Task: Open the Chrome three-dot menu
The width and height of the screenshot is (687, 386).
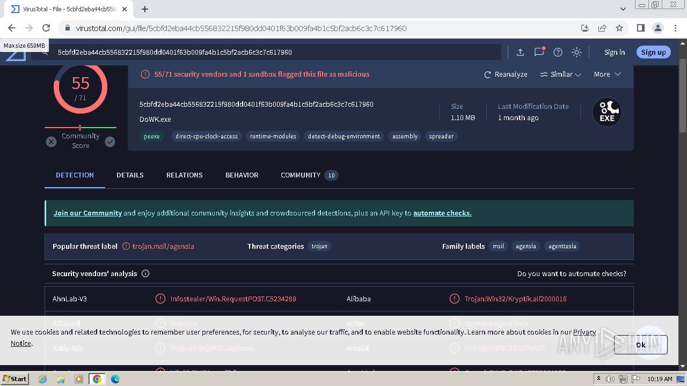Action: click(675, 28)
